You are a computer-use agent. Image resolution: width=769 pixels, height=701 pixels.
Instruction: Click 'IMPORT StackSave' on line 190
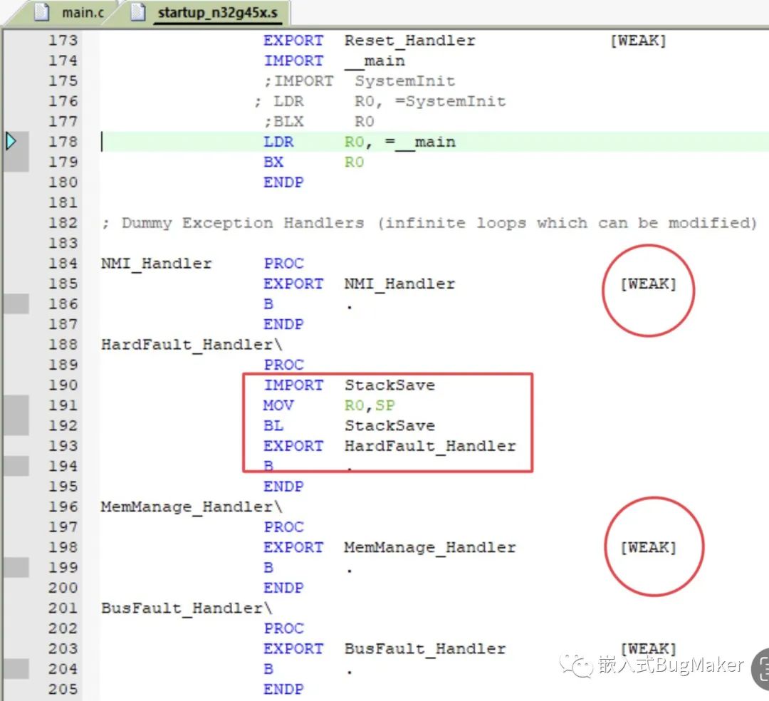point(349,385)
